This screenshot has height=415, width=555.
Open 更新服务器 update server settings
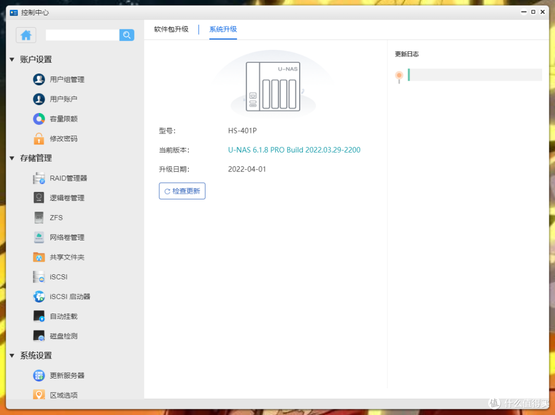click(65, 375)
